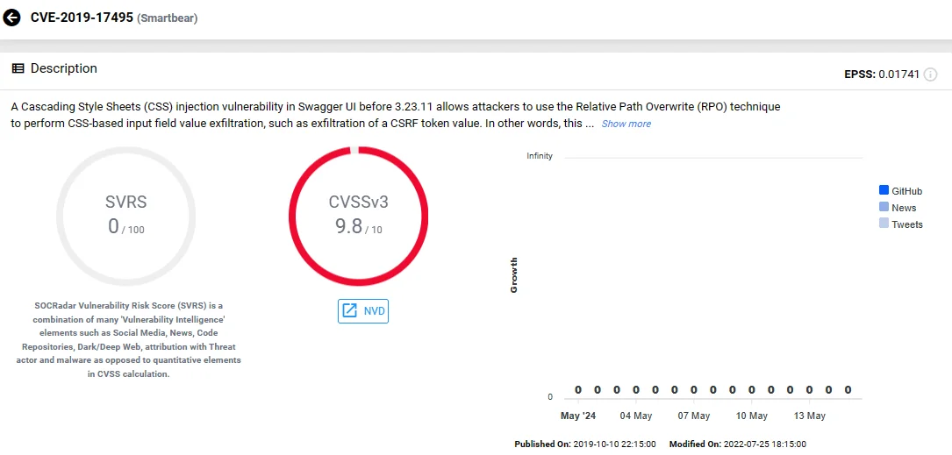Image resolution: width=952 pixels, height=455 pixels.
Task: Click EPSS: 0.01741 value
Action: (x=882, y=75)
